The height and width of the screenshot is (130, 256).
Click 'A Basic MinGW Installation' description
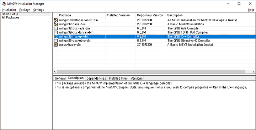click(x=186, y=24)
